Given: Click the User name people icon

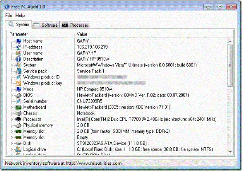Looking at the screenshot, I should click(18, 53).
